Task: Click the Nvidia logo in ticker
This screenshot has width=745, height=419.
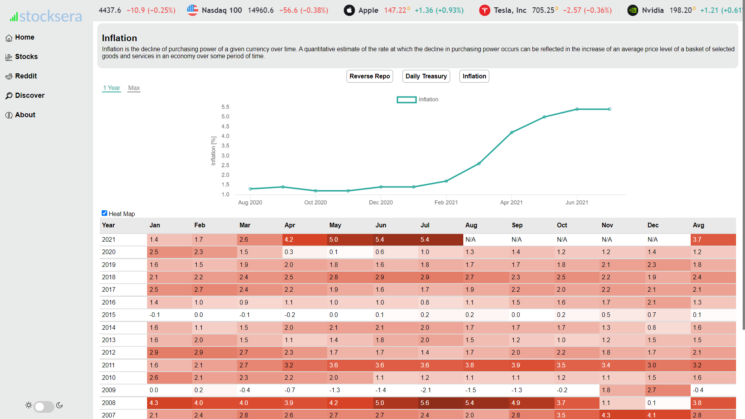Action: (632, 10)
